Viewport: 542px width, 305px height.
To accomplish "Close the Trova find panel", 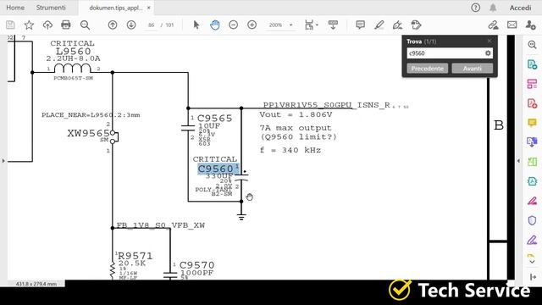I will point(489,42).
